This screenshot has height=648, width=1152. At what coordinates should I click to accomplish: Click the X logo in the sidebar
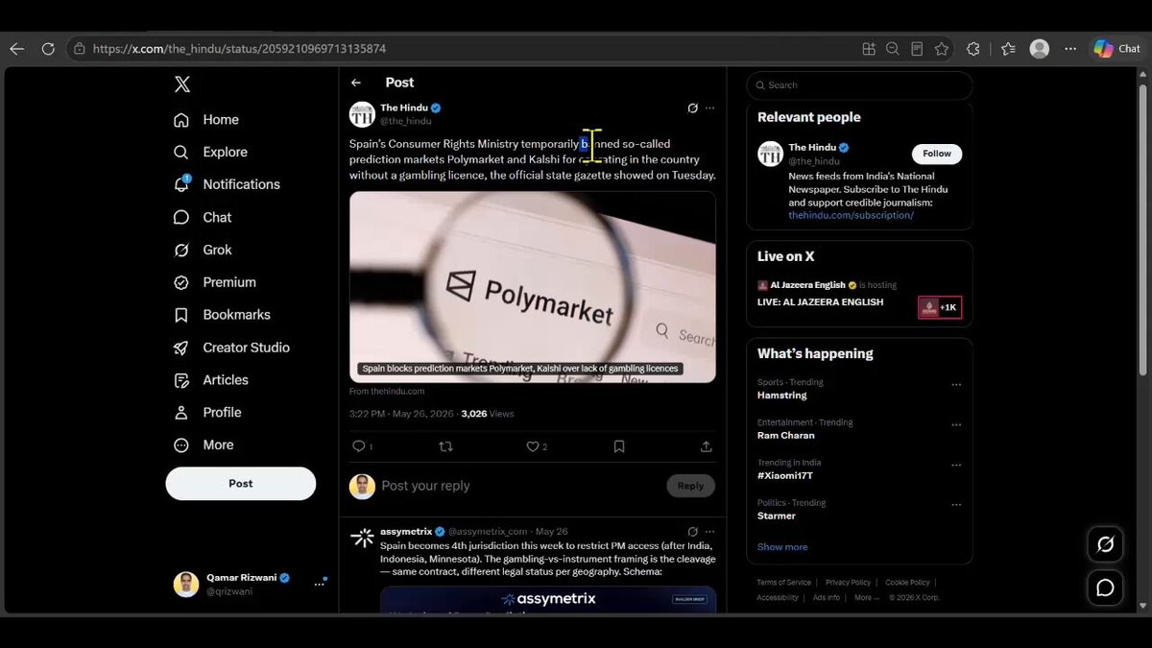click(182, 84)
